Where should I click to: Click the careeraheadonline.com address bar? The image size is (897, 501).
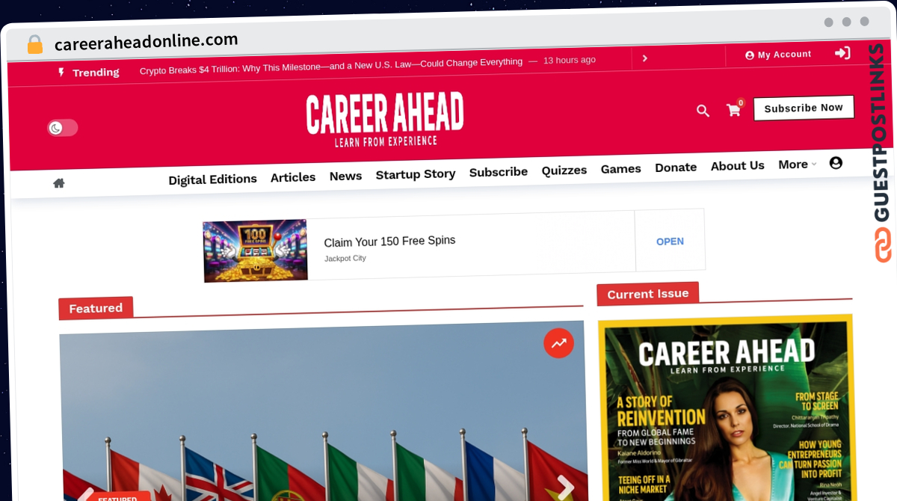tap(147, 41)
